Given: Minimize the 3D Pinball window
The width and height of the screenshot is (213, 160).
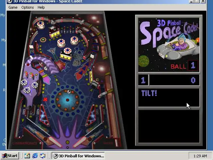Looking at the screenshot, I should pyautogui.click(x=191, y=1).
